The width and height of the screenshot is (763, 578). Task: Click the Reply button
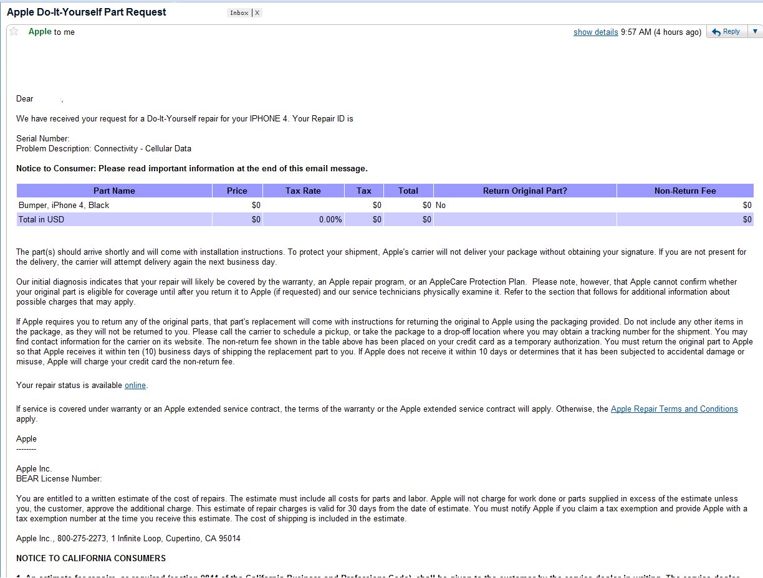click(x=726, y=32)
